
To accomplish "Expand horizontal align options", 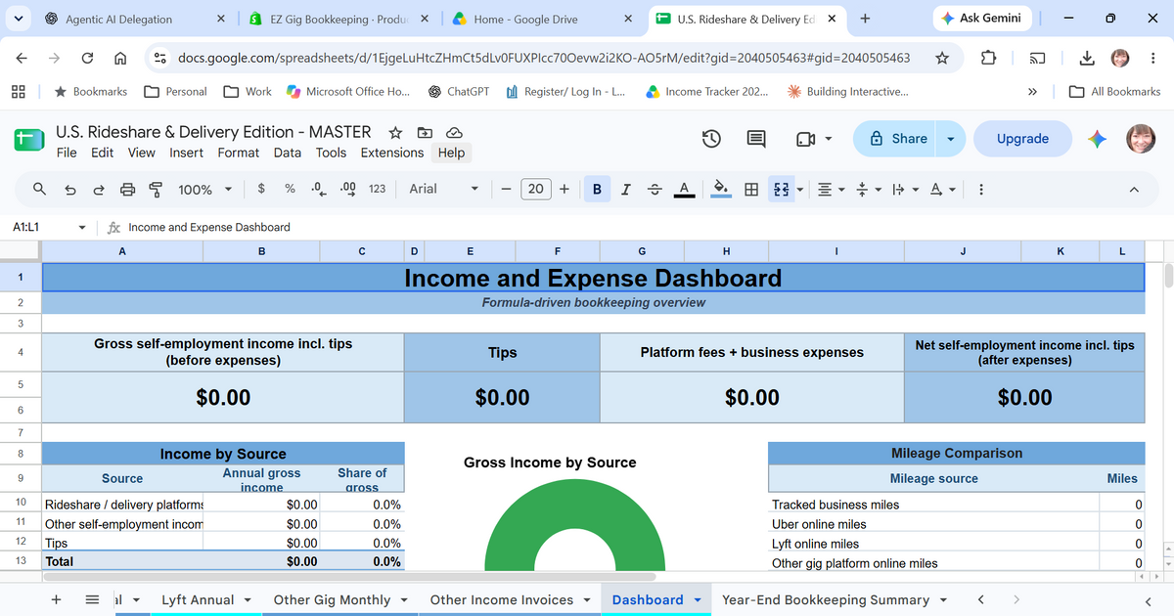I will pyautogui.click(x=830, y=190).
